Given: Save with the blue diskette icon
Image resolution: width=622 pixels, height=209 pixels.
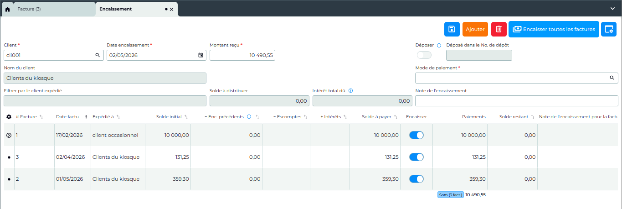Looking at the screenshot, I should [452, 29].
